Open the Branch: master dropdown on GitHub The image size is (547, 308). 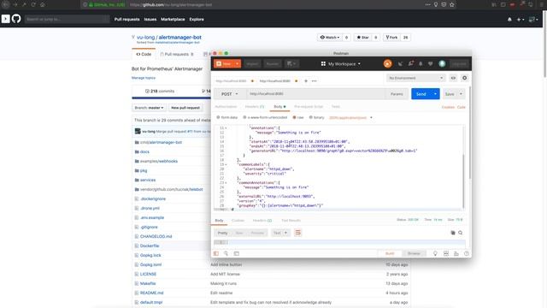coord(149,108)
